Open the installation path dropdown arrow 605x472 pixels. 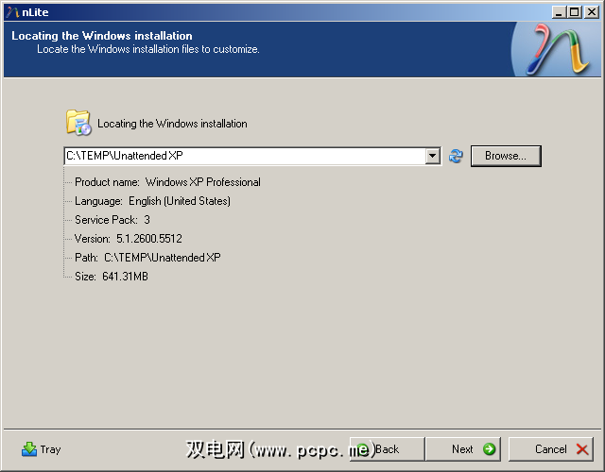pyautogui.click(x=433, y=156)
